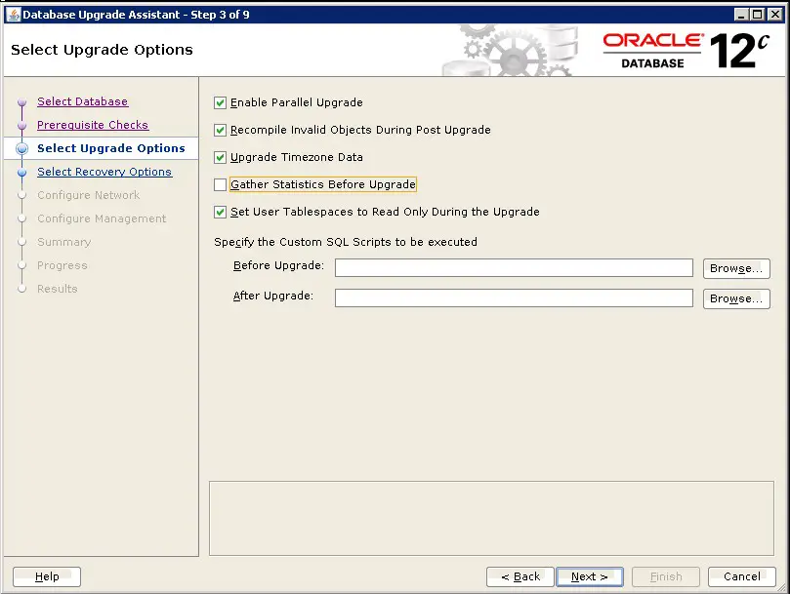Browse for the After Upgrade script
The width and height of the screenshot is (790, 594).
(x=736, y=298)
